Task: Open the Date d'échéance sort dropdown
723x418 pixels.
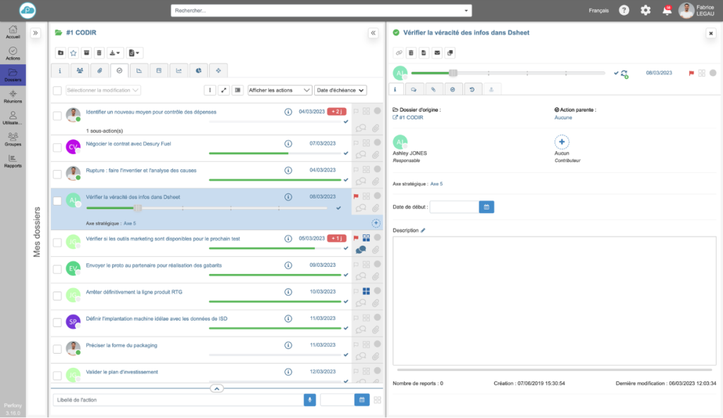Action: (x=341, y=90)
